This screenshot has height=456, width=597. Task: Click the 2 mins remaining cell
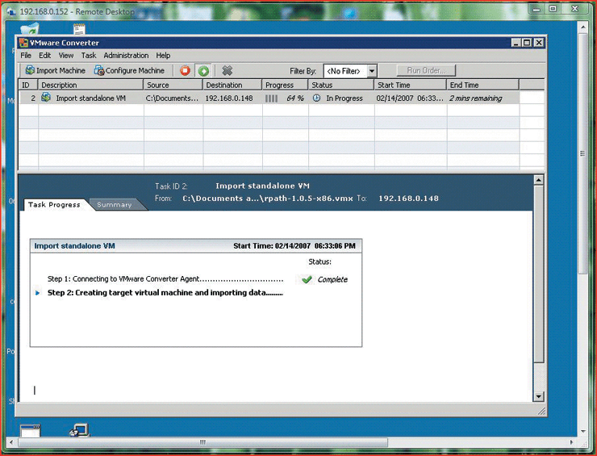coord(475,98)
